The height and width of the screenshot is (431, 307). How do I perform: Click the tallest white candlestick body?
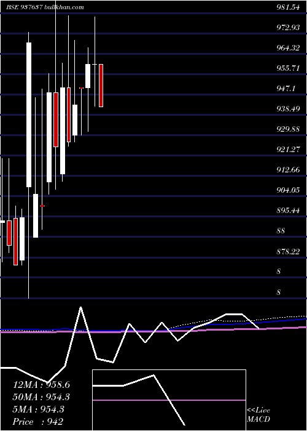(29, 115)
